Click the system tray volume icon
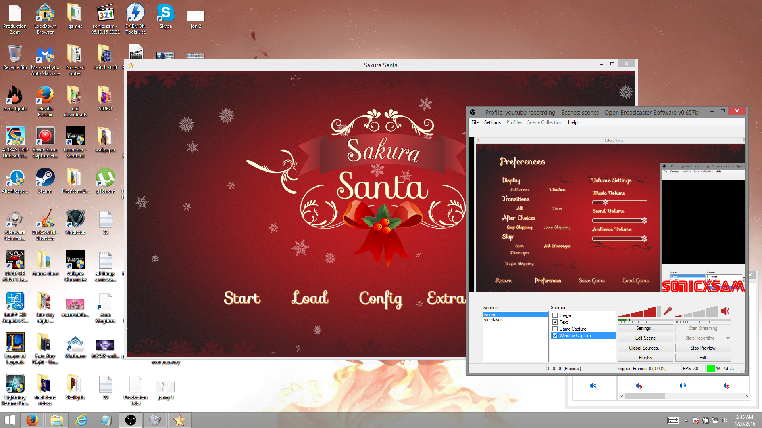This screenshot has width=762, height=428. [x=725, y=420]
